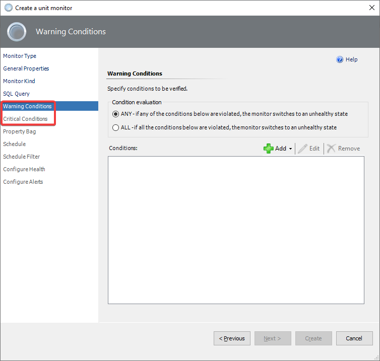Screen dimensions: 380x361
Task: Click the Remove label in conditions toolbar
Action: (x=349, y=149)
